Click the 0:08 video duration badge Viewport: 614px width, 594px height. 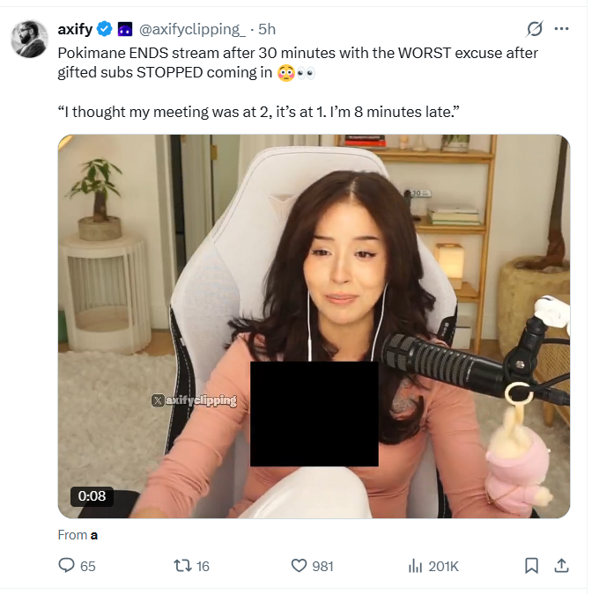92,495
